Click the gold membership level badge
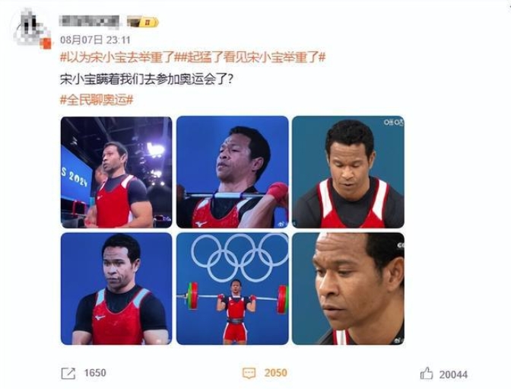The width and height of the screenshot is (511, 389). click(x=142, y=22)
